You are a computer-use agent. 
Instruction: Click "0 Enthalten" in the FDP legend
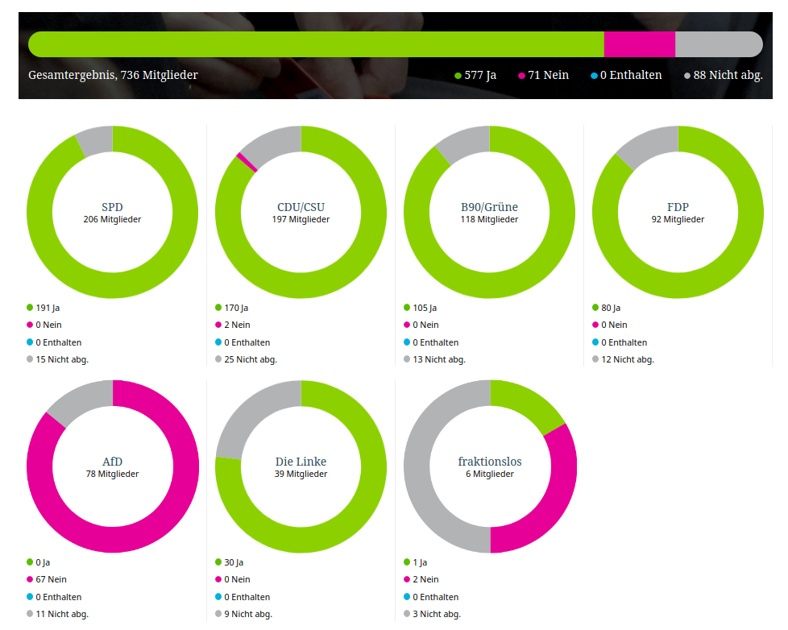(620, 342)
